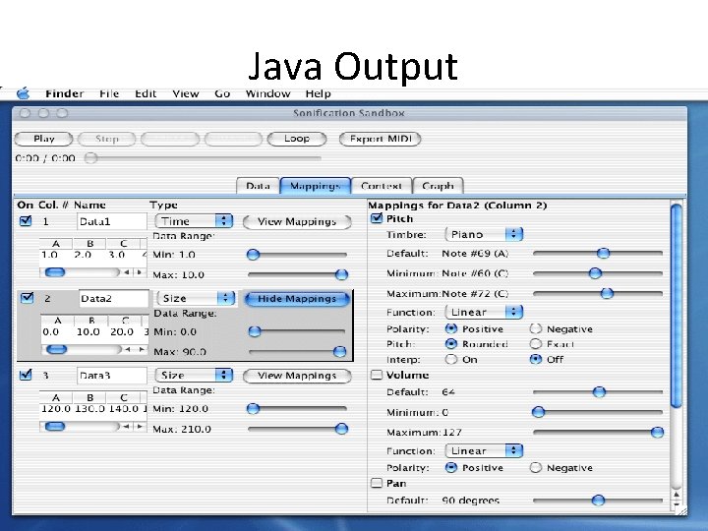Click the Min 120.0 slider for Data3
Viewport: 708px width, 531px height.
tap(297, 409)
